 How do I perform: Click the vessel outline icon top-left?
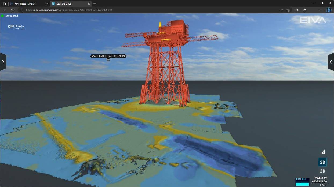(16, 27)
